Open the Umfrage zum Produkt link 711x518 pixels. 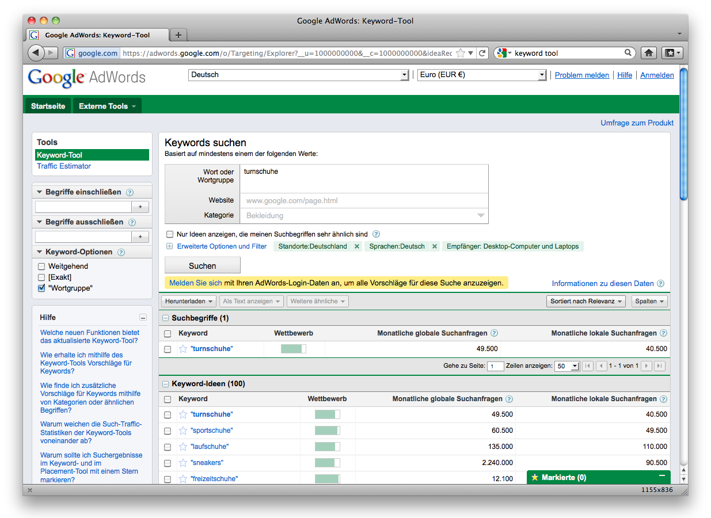(x=637, y=123)
